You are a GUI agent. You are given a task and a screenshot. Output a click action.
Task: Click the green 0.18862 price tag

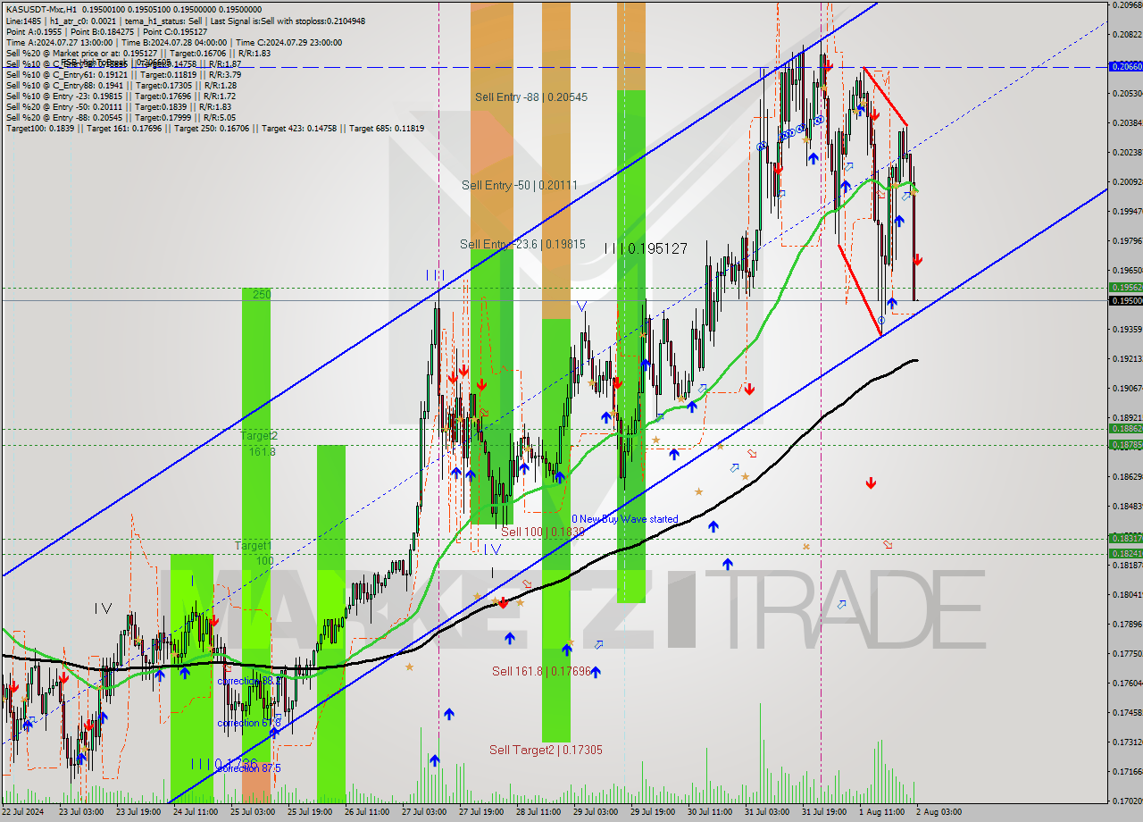[x=1124, y=429]
